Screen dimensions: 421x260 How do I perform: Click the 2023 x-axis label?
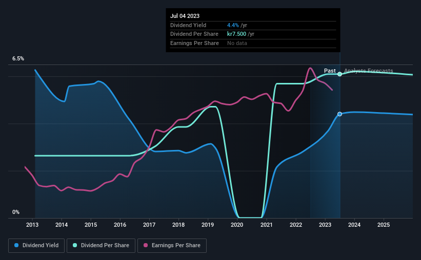coord(325,225)
